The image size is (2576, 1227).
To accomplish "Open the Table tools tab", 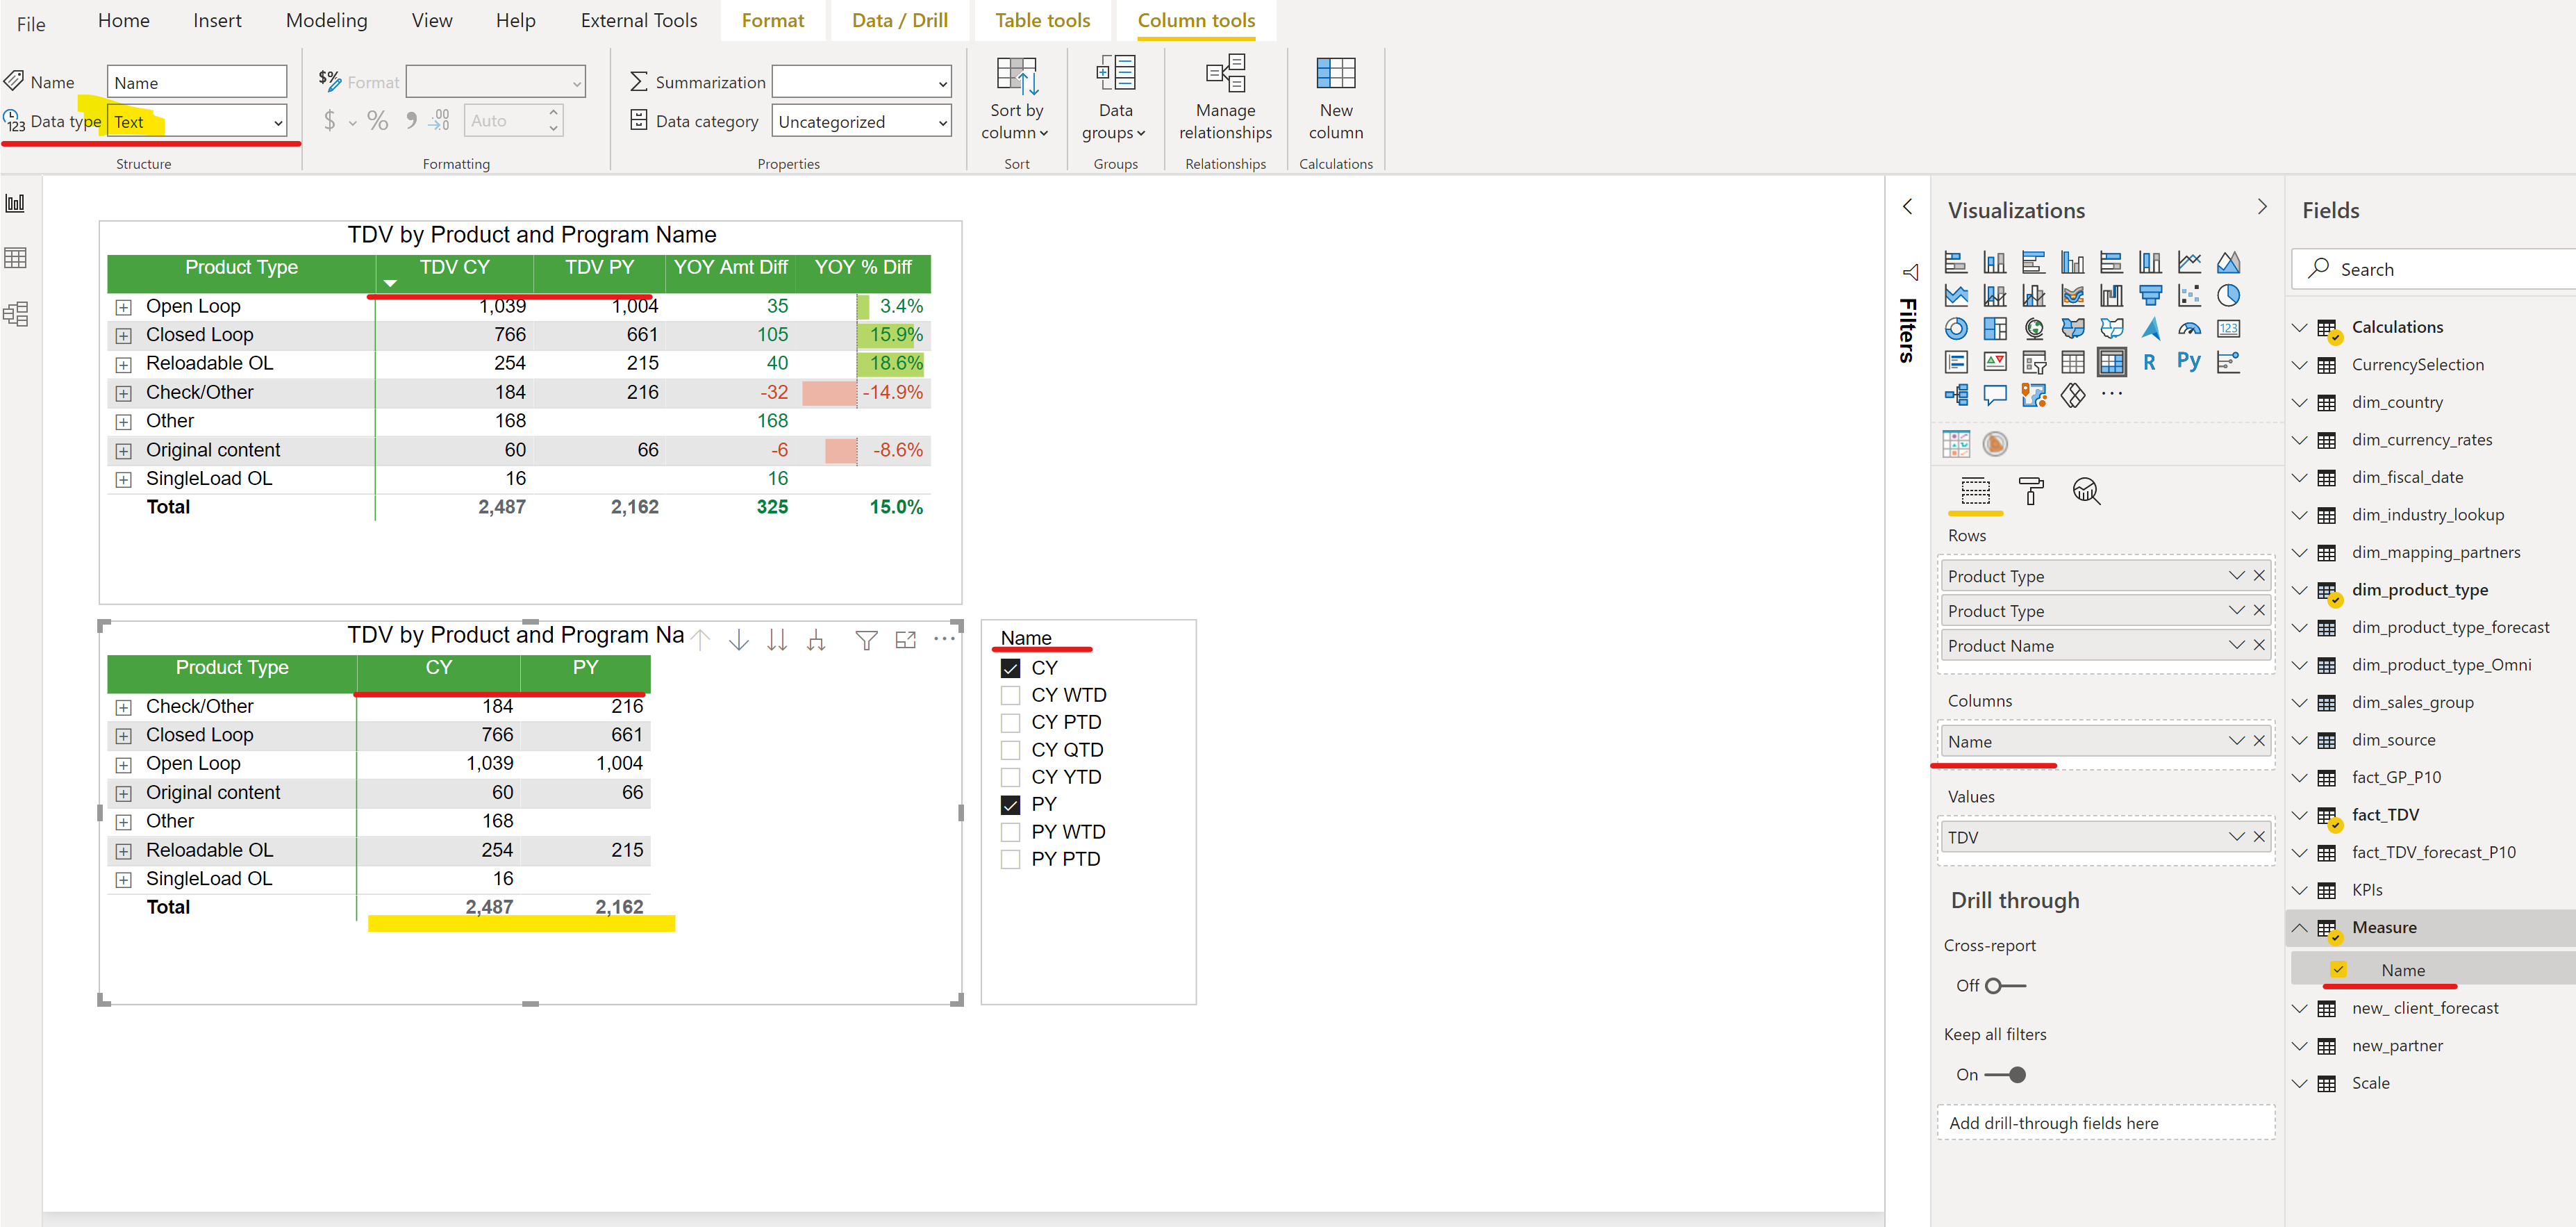I will 1042,20.
